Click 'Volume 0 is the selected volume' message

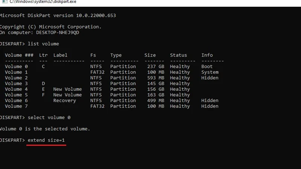45,129
